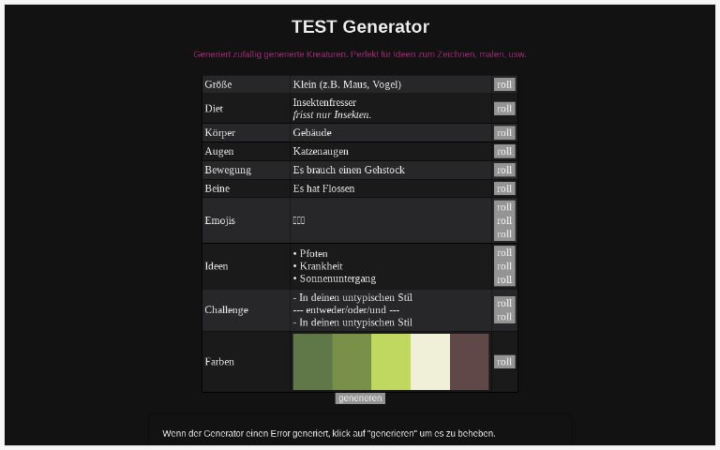Click the last Emojis roll button
Image resolution: width=720 pixels, height=450 pixels.
click(504, 233)
